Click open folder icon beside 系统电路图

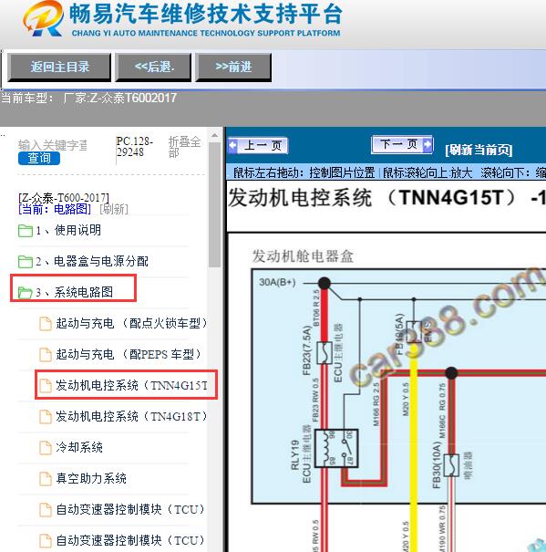click(x=26, y=292)
